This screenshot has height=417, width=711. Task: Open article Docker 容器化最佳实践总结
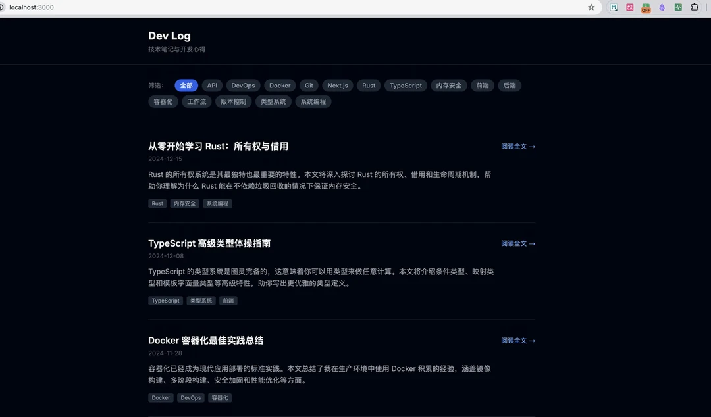[206, 341]
